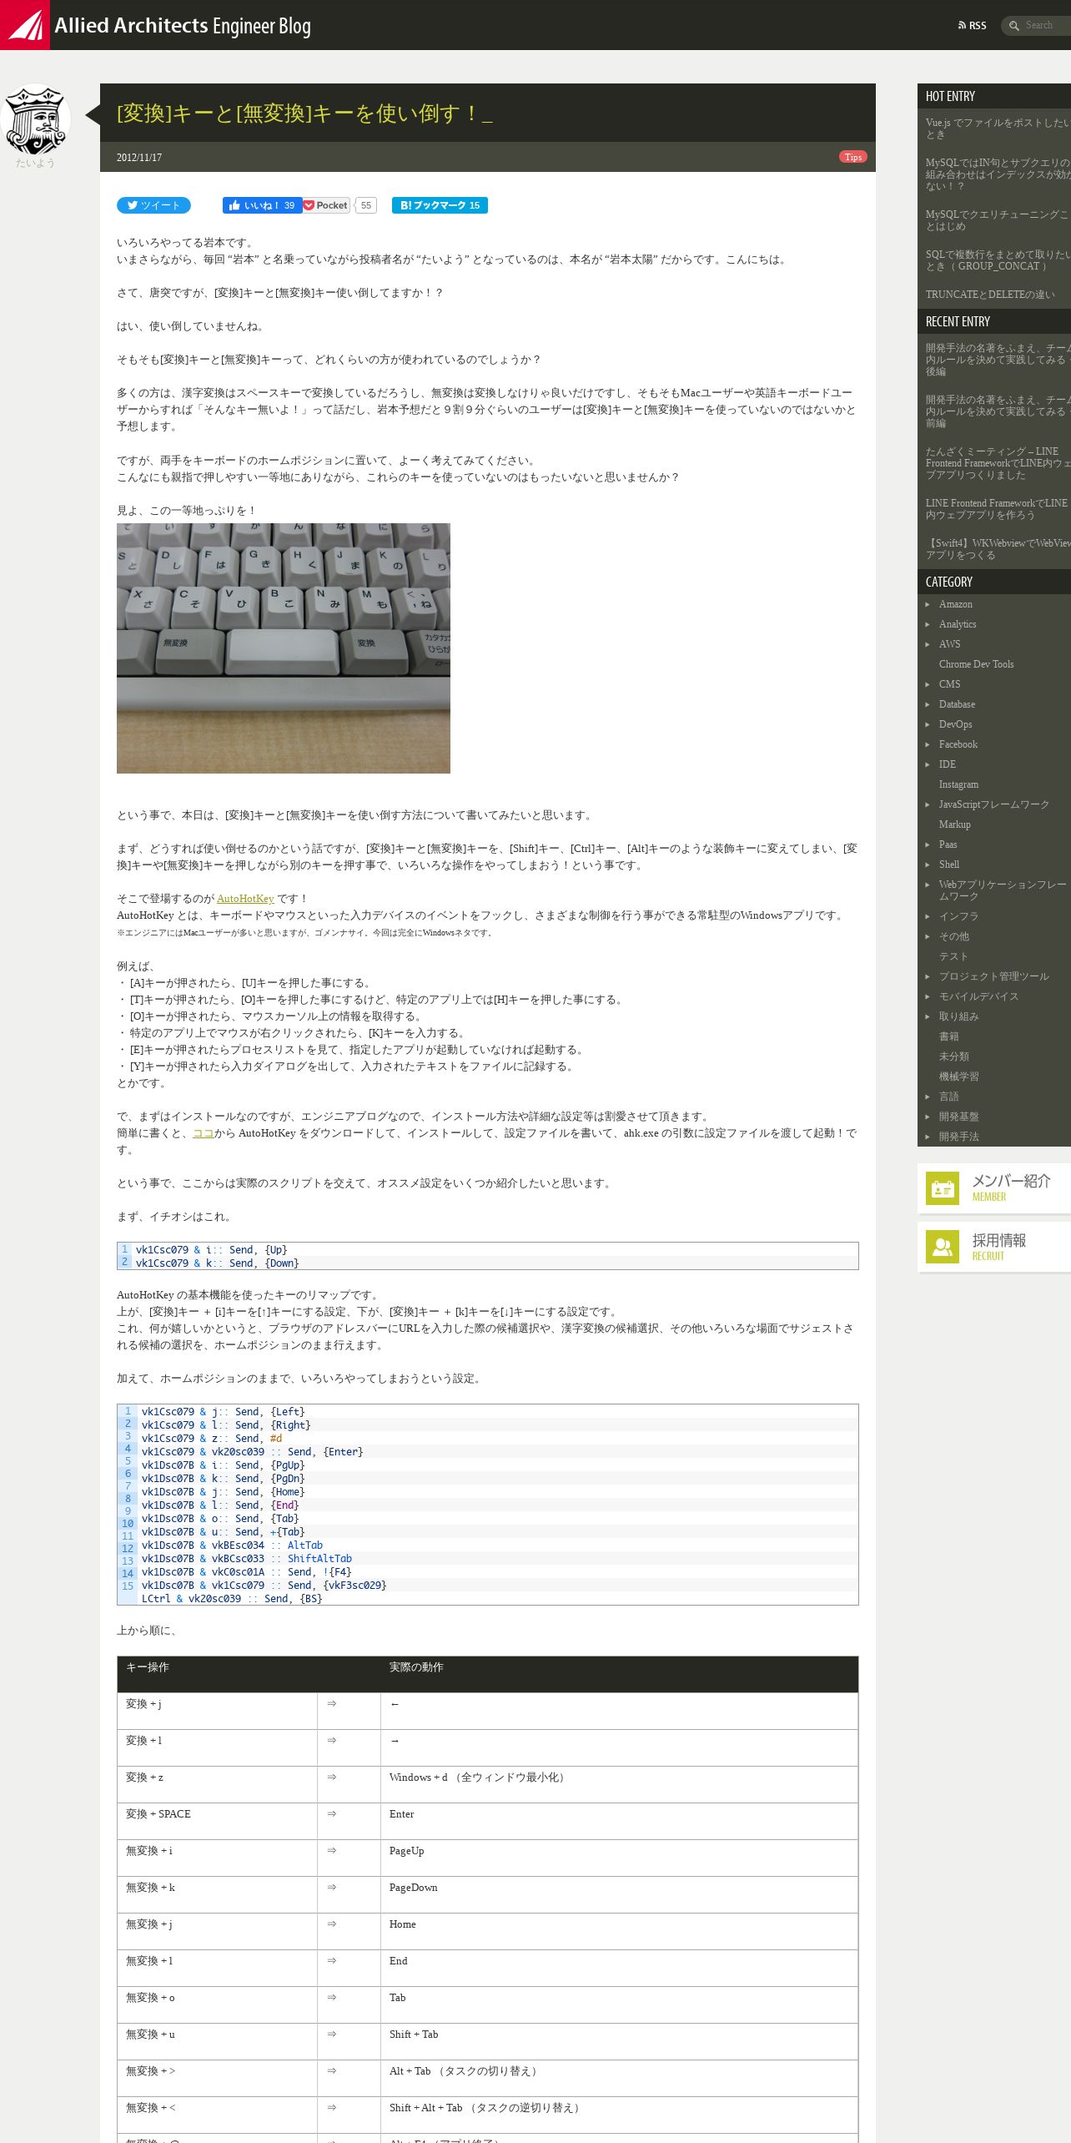Expand the Shell category arrow
The width and height of the screenshot is (1071, 2143).
point(928,865)
